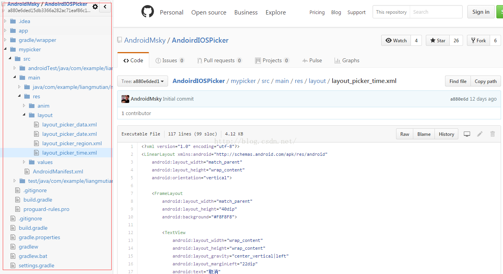The image size is (503, 274).
Task: Click AndroidMsky avatar in commit row
Action: pyautogui.click(x=125, y=99)
